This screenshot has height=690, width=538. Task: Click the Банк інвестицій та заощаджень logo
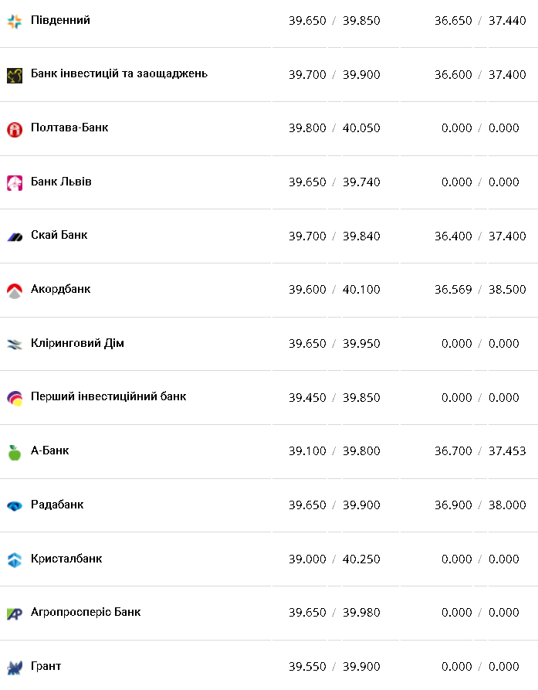pos(14,75)
